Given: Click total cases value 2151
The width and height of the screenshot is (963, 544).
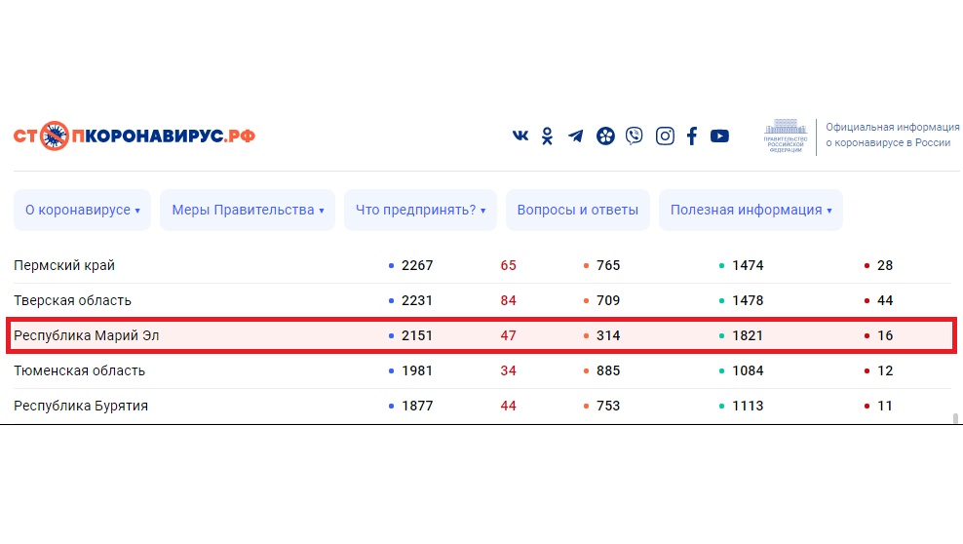Looking at the screenshot, I should pyautogui.click(x=417, y=335).
